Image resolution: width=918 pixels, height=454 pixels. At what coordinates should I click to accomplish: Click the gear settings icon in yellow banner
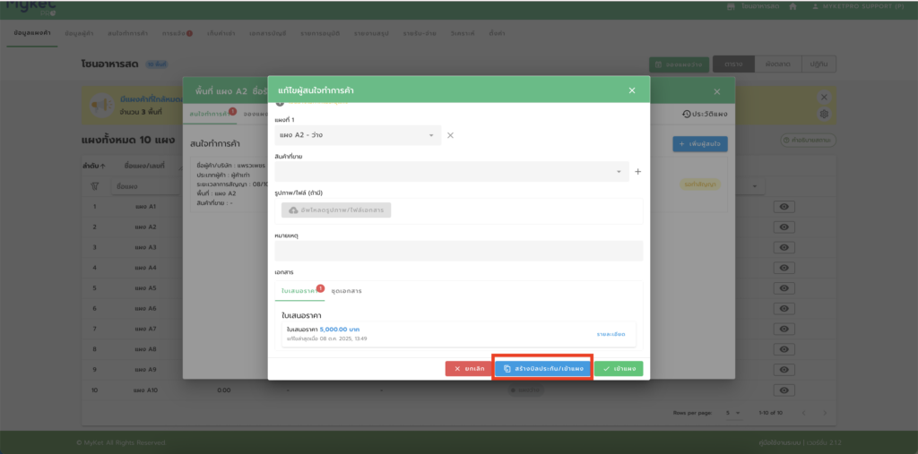coord(824,114)
